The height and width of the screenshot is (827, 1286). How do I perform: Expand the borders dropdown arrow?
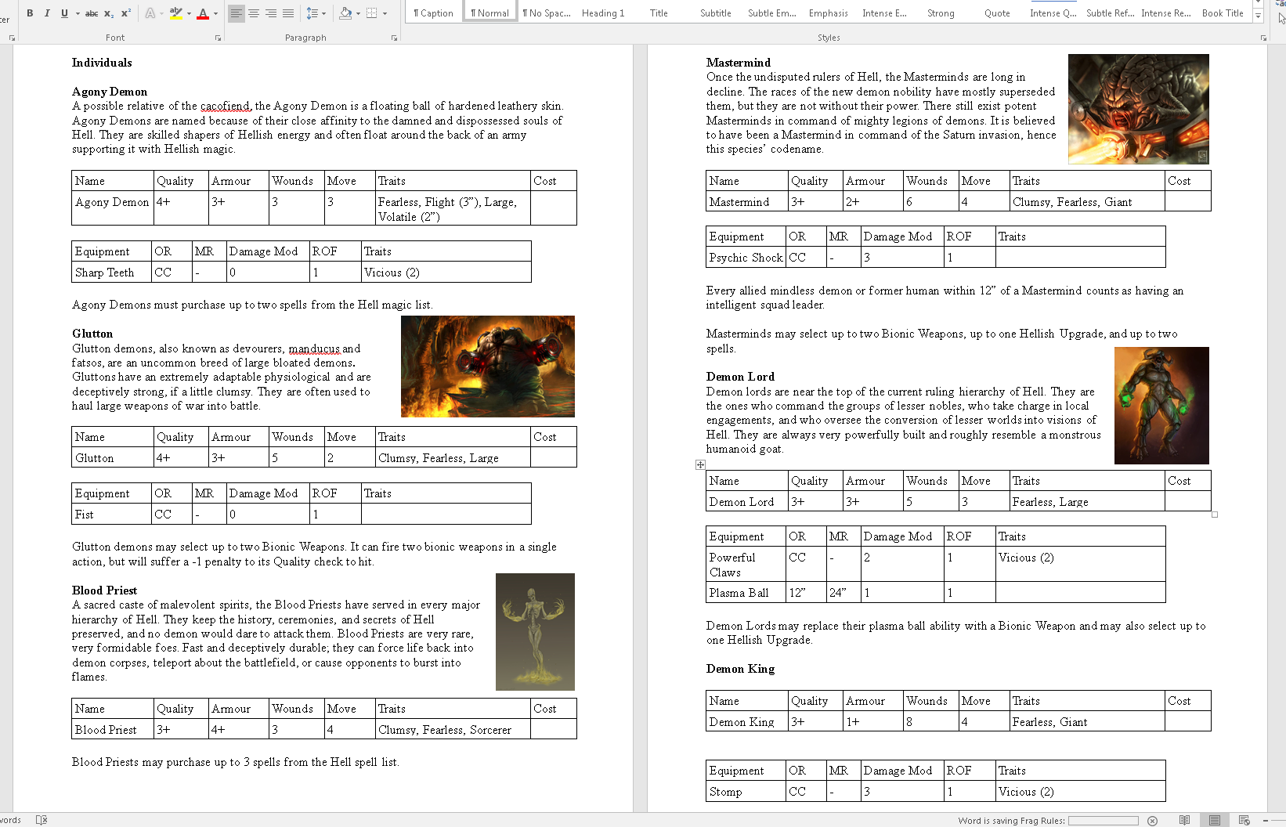coord(385,13)
